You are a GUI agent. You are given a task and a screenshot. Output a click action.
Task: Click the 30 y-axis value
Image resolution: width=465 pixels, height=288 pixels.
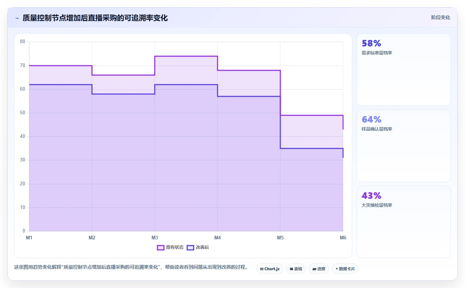(22, 160)
